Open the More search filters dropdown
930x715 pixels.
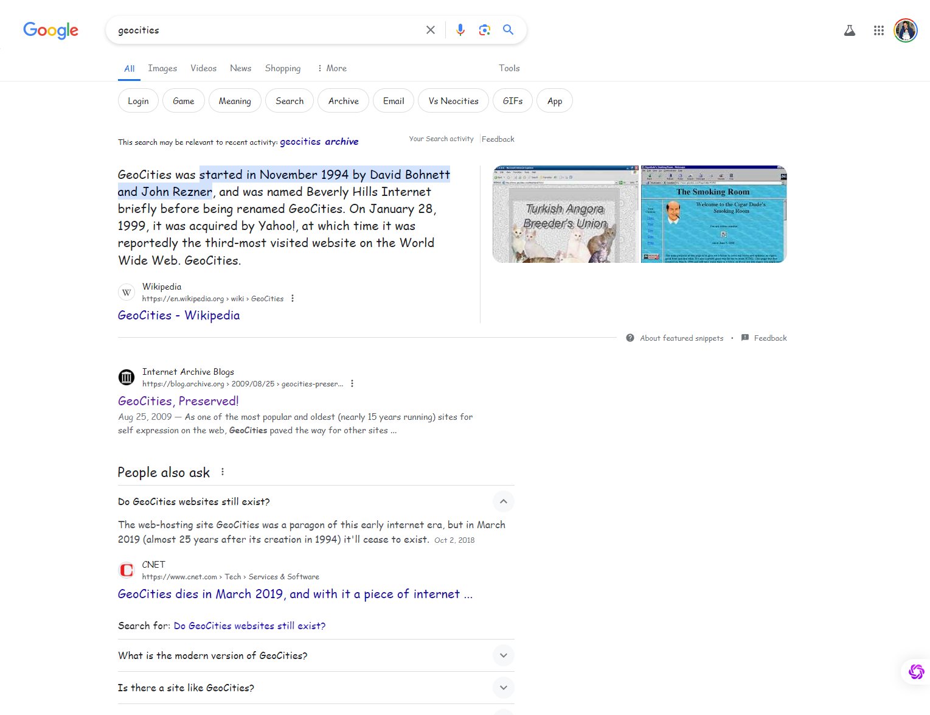331,68
